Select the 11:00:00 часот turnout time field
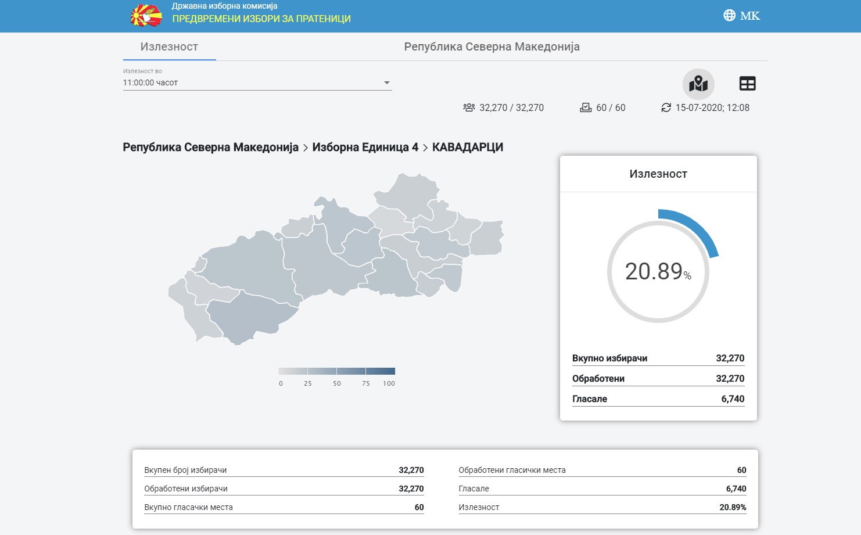The image size is (861, 535). 257,82
